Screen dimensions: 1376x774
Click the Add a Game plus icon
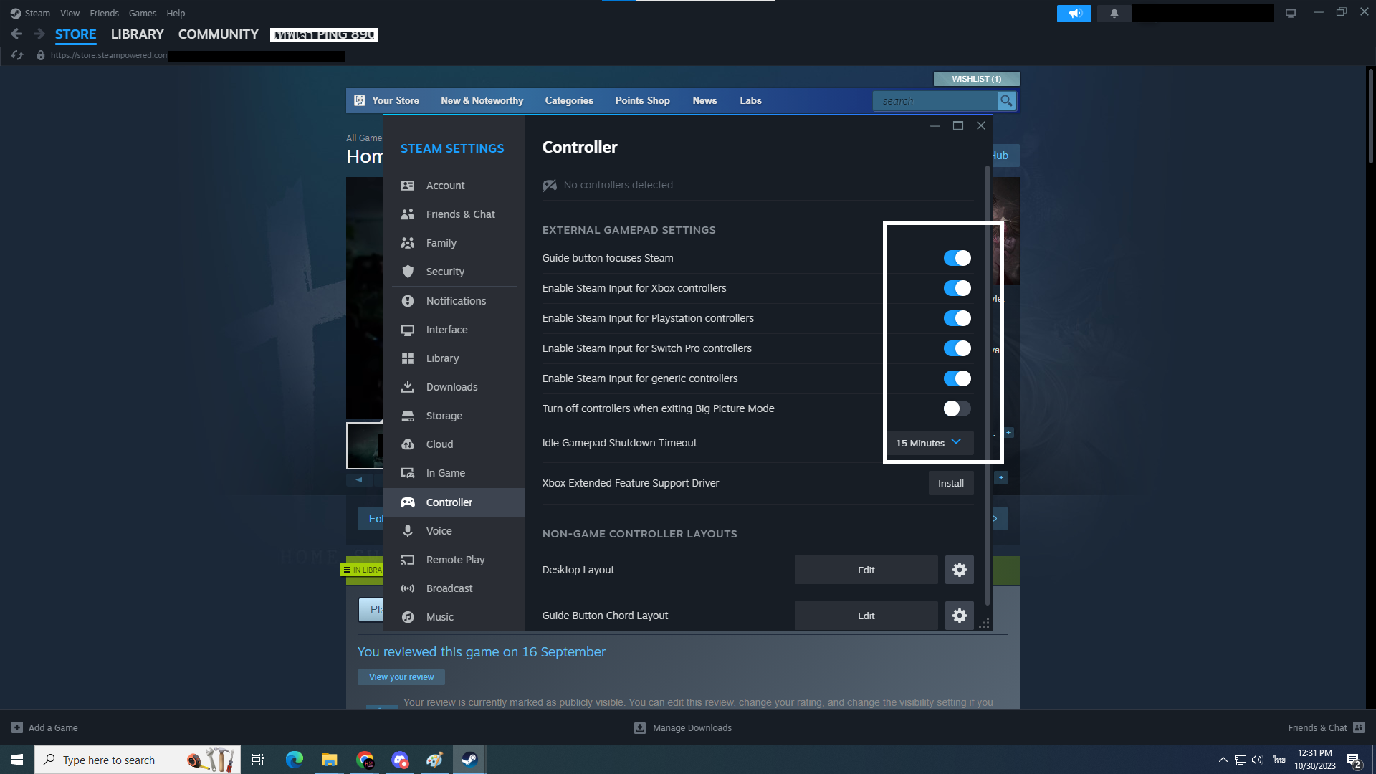tap(17, 727)
